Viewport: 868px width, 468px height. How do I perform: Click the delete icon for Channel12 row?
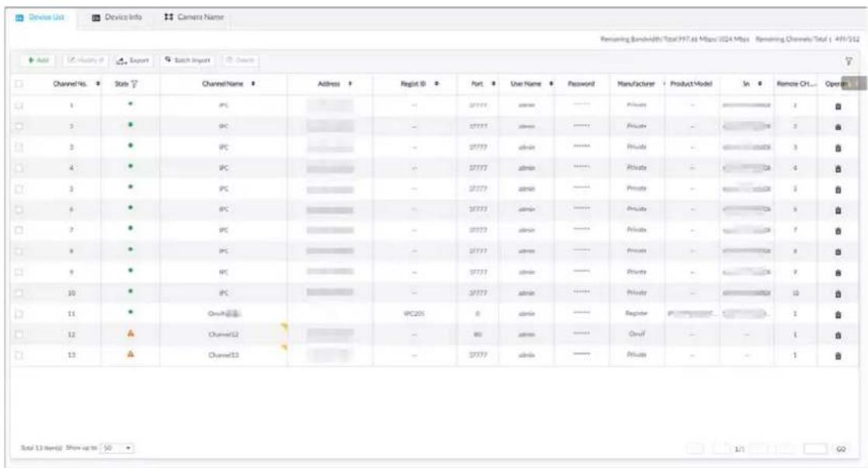(x=838, y=335)
